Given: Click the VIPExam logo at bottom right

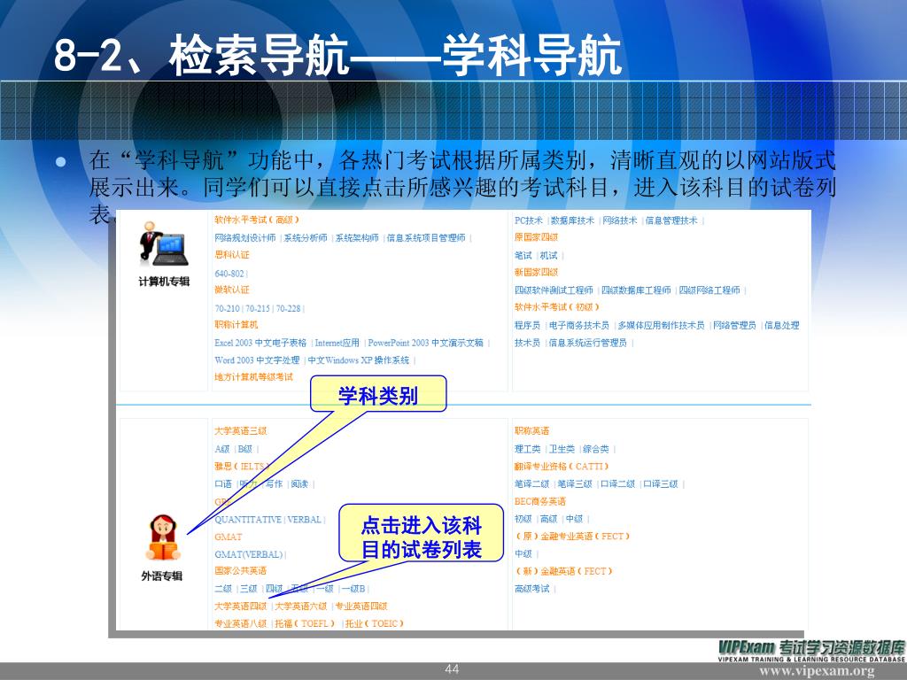Looking at the screenshot, I should tap(811, 650).
